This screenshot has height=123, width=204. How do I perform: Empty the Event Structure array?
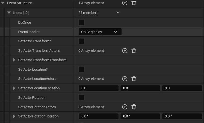pyautogui.click(x=134, y=3)
